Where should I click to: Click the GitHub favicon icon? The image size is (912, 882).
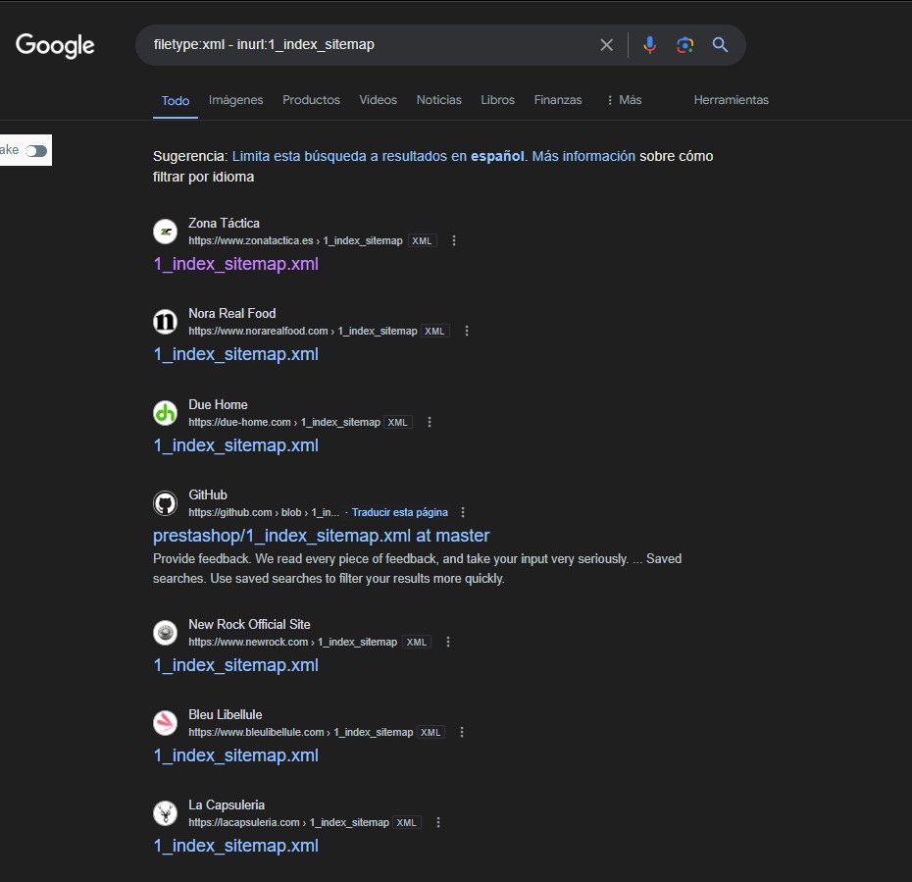pyautogui.click(x=165, y=503)
